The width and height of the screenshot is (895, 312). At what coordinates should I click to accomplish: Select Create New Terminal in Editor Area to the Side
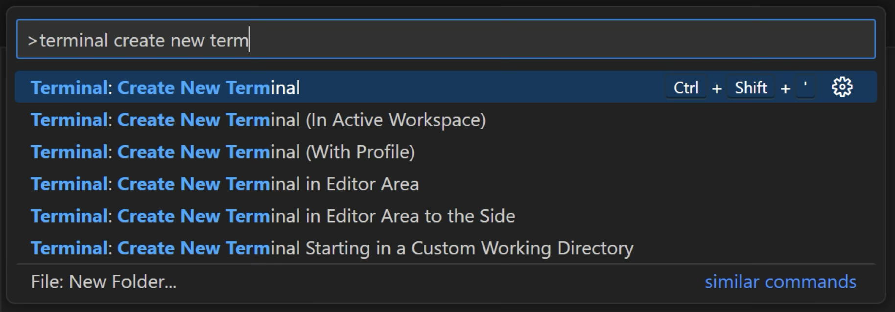coord(272,216)
